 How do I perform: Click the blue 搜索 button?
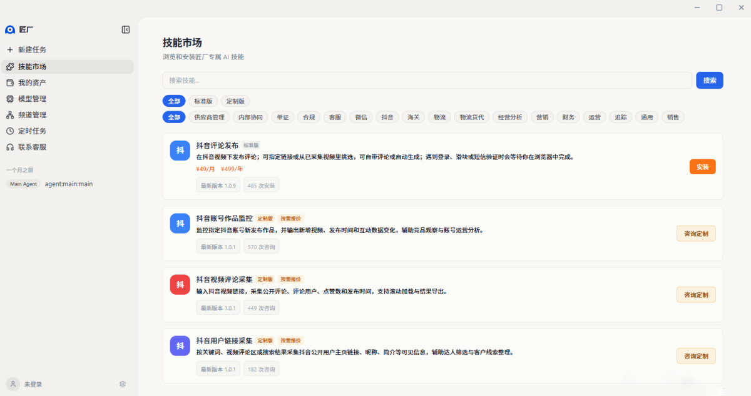coord(710,81)
